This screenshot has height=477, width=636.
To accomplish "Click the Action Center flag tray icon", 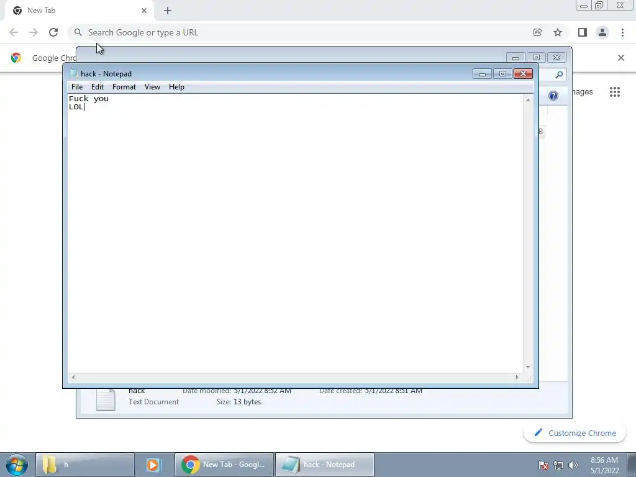I will click(543, 465).
